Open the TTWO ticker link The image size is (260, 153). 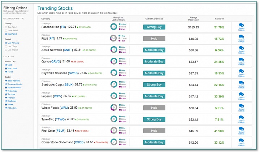coord(60,119)
